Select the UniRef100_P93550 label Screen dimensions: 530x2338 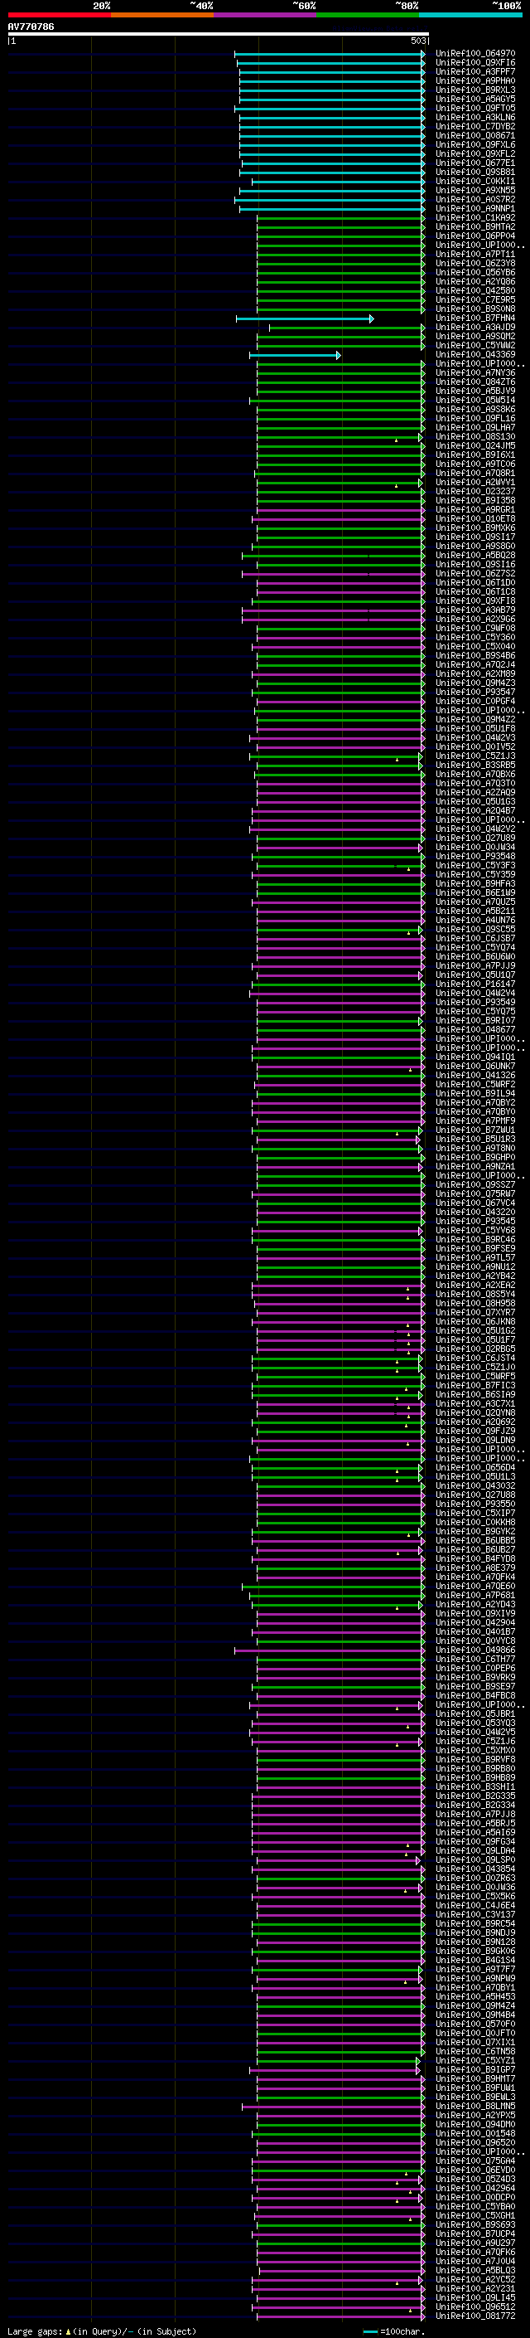tap(475, 1504)
